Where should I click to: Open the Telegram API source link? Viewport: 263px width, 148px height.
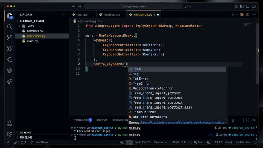pyautogui.click(x=183, y=123)
